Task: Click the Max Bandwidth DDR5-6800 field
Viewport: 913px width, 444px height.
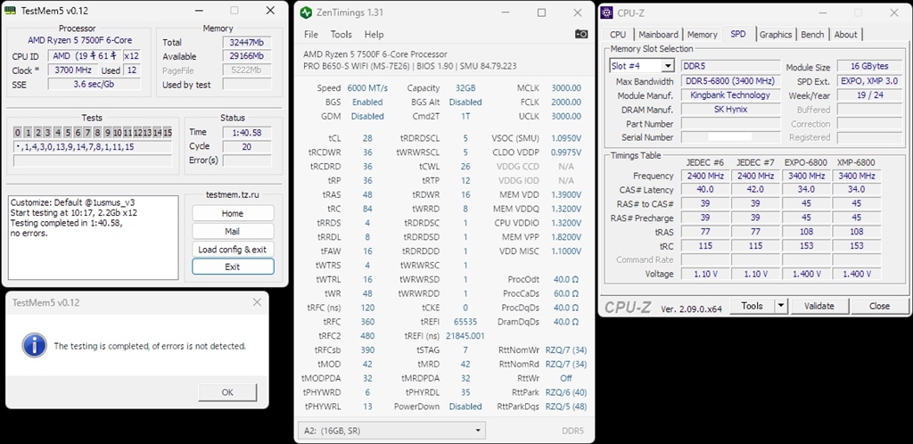Action: point(731,81)
